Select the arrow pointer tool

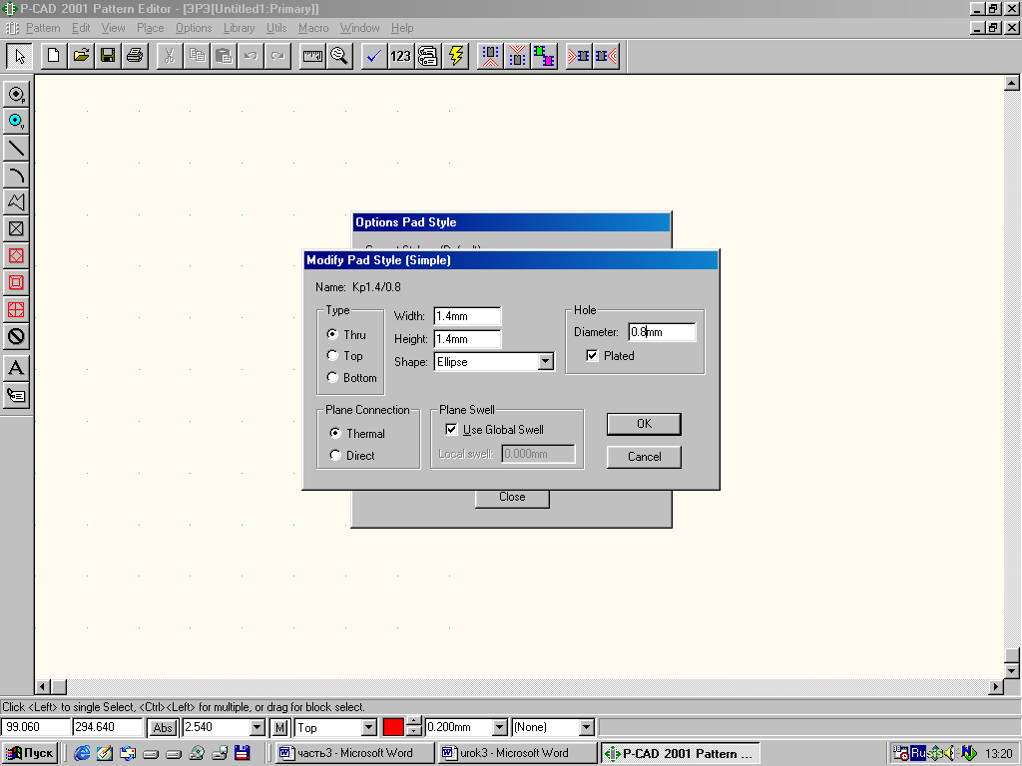(20, 56)
